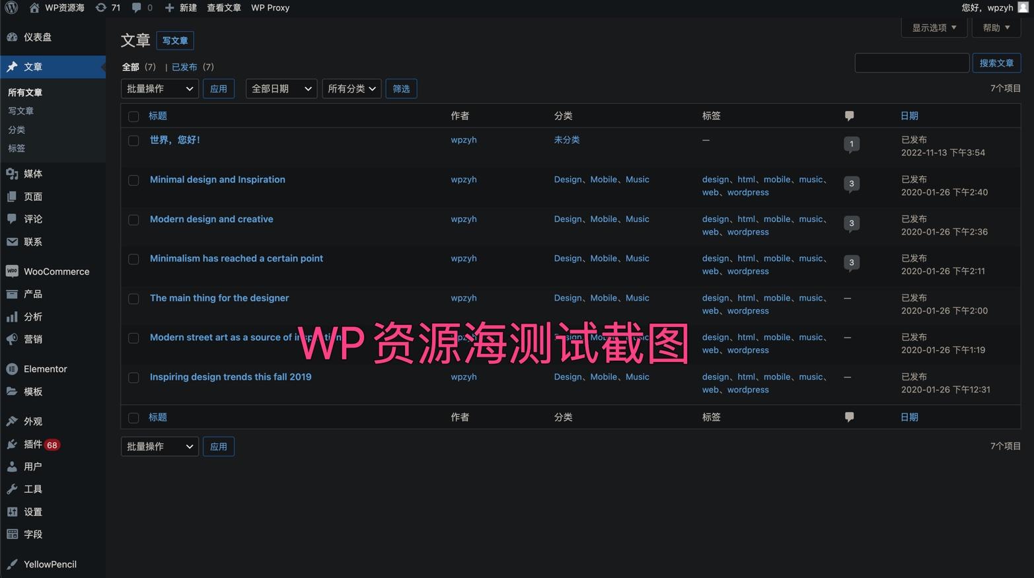Click the 营销 megaphone icon

[12, 339]
